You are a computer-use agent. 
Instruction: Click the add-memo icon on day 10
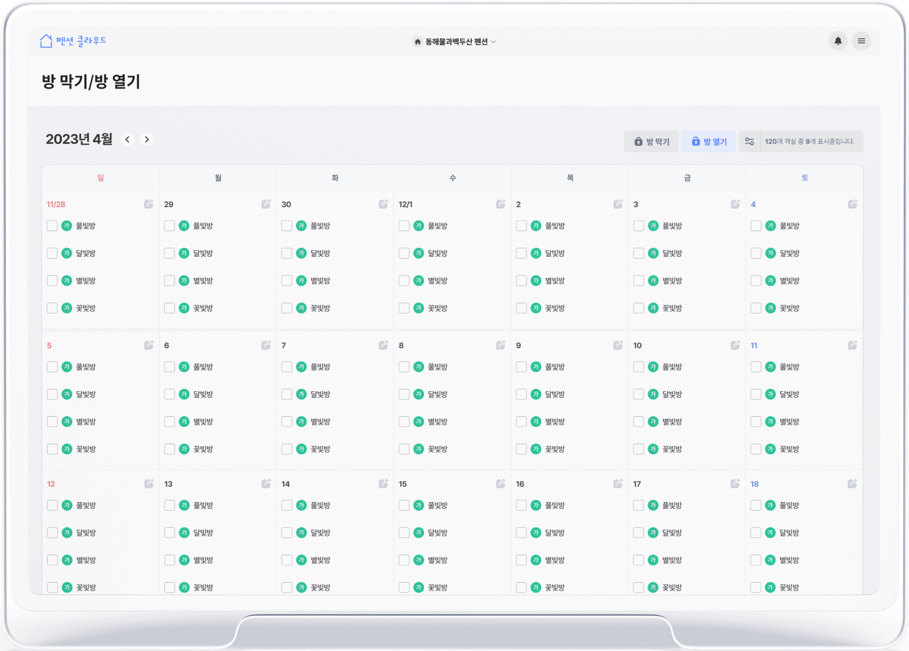pyautogui.click(x=735, y=345)
